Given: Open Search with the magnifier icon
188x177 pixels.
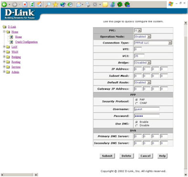Looking at the screenshot, I should pyautogui.click(x=48, y=4).
